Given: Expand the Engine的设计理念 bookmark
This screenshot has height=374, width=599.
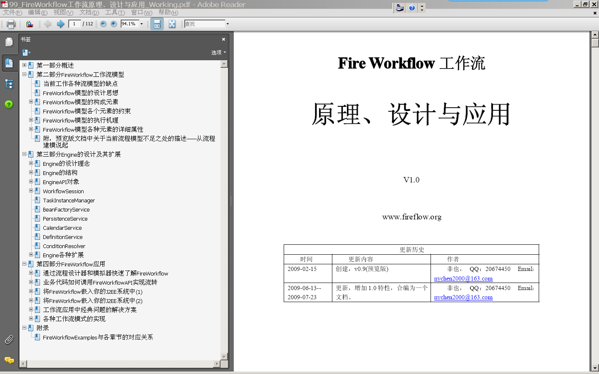Looking at the screenshot, I should (x=31, y=163).
